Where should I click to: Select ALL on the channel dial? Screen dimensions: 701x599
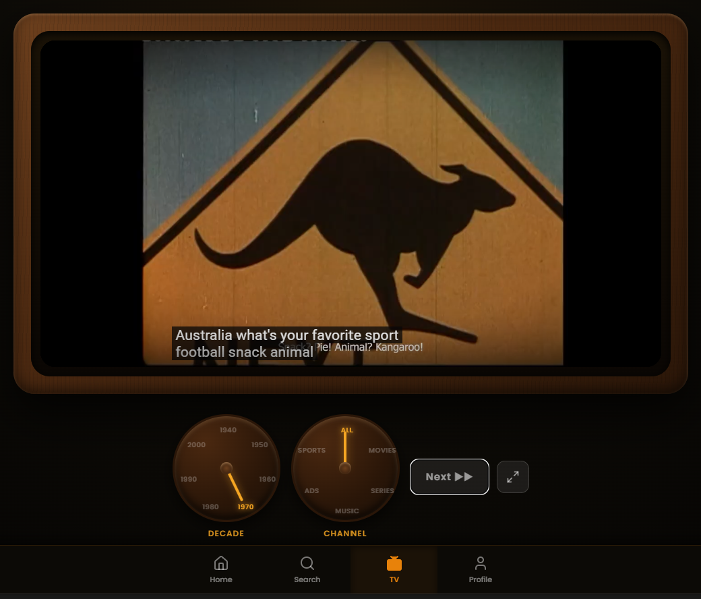347,430
